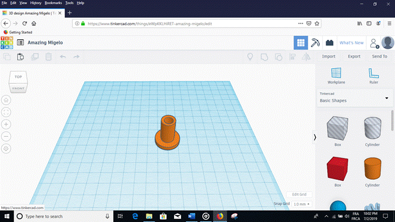Select the Ruler tool
This screenshot has height=222, width=395.
click(x=374, y=76)
